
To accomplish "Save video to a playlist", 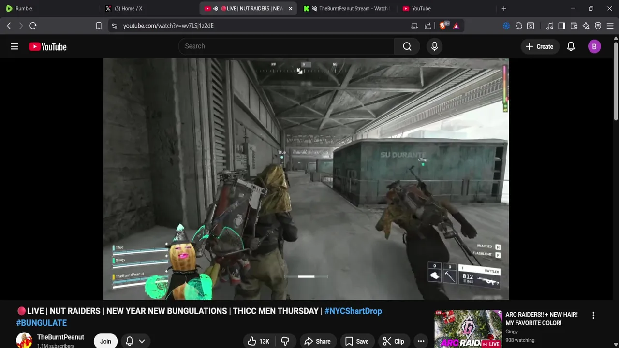I will [356, 341].
